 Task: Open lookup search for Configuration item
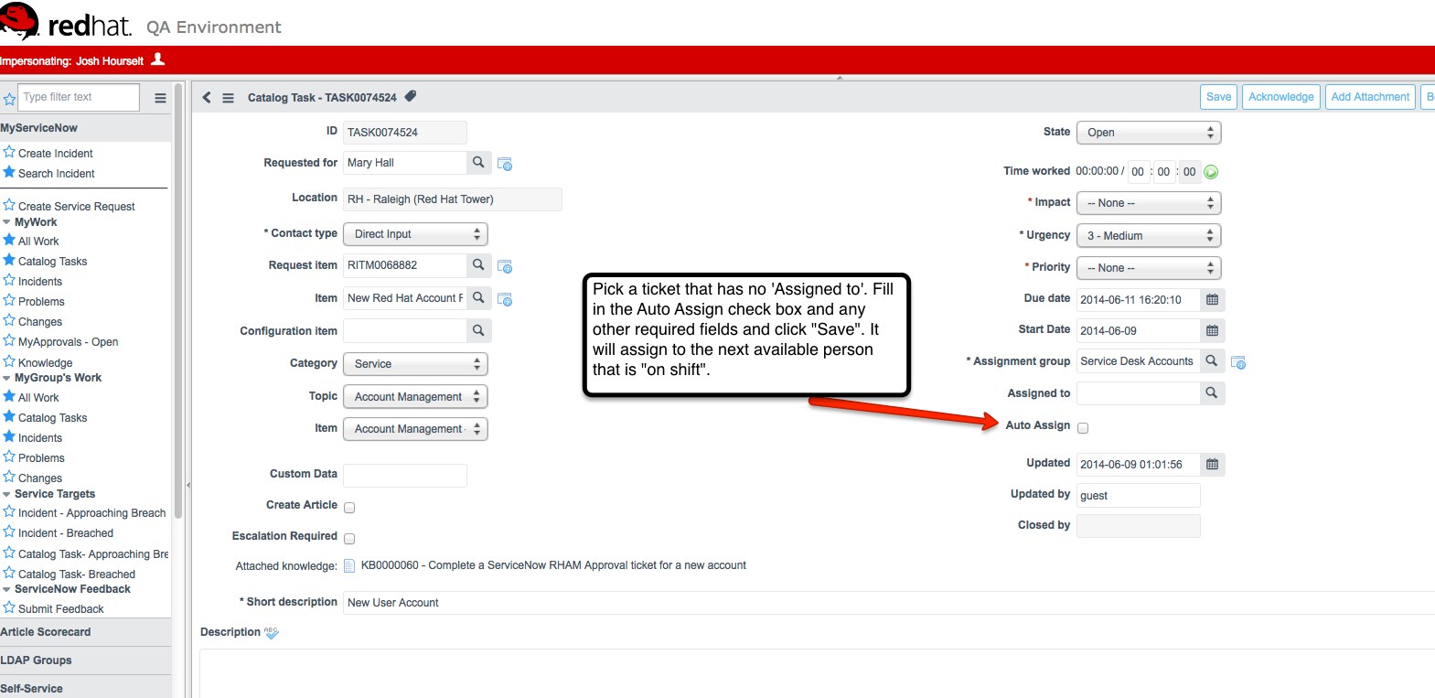coord(478,330)
